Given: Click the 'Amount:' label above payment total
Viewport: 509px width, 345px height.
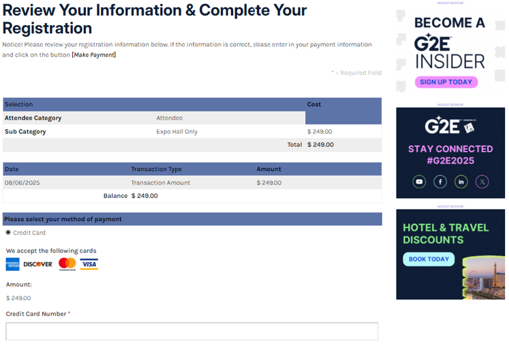Looking at the screenshot, I should pos(19,284).
